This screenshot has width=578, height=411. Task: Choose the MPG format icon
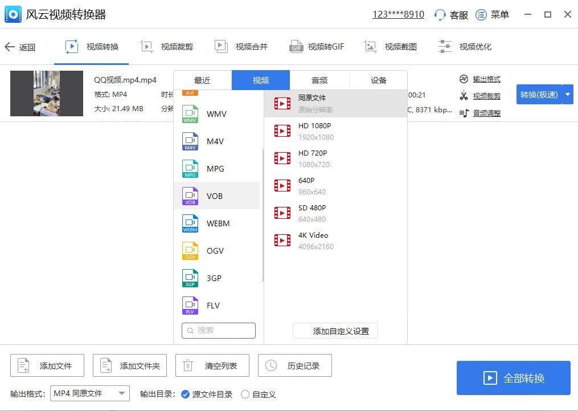point(190,169)
